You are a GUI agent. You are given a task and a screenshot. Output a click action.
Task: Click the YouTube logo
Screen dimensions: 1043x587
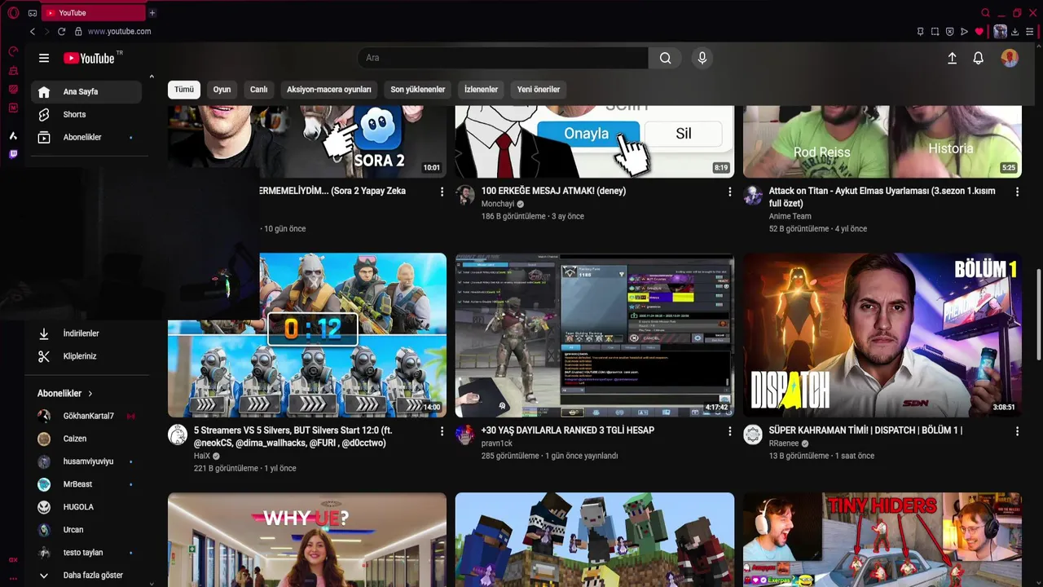tap(89, 58)
